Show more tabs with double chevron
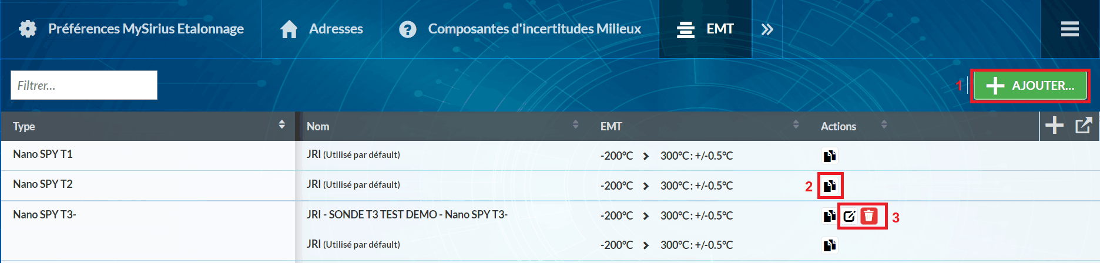 (x=767, y=29)
